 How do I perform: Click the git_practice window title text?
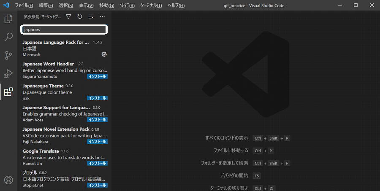click(254, 5)
